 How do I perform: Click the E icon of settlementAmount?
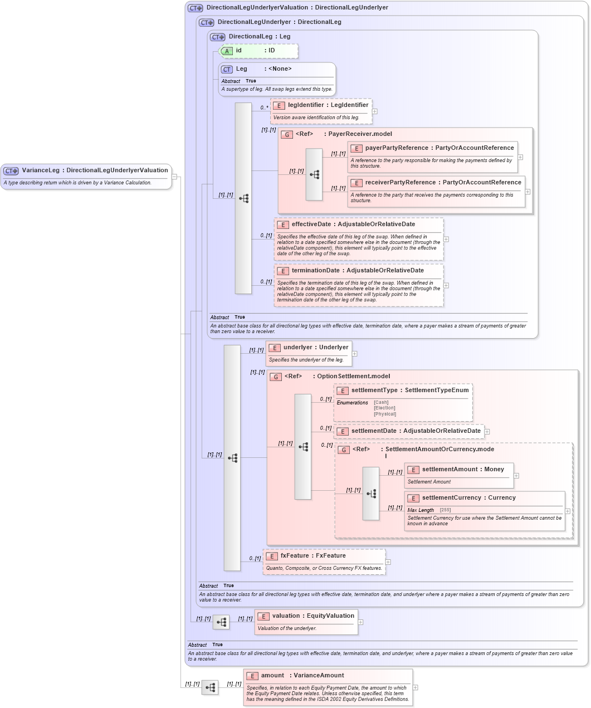[x=413, y=470]
